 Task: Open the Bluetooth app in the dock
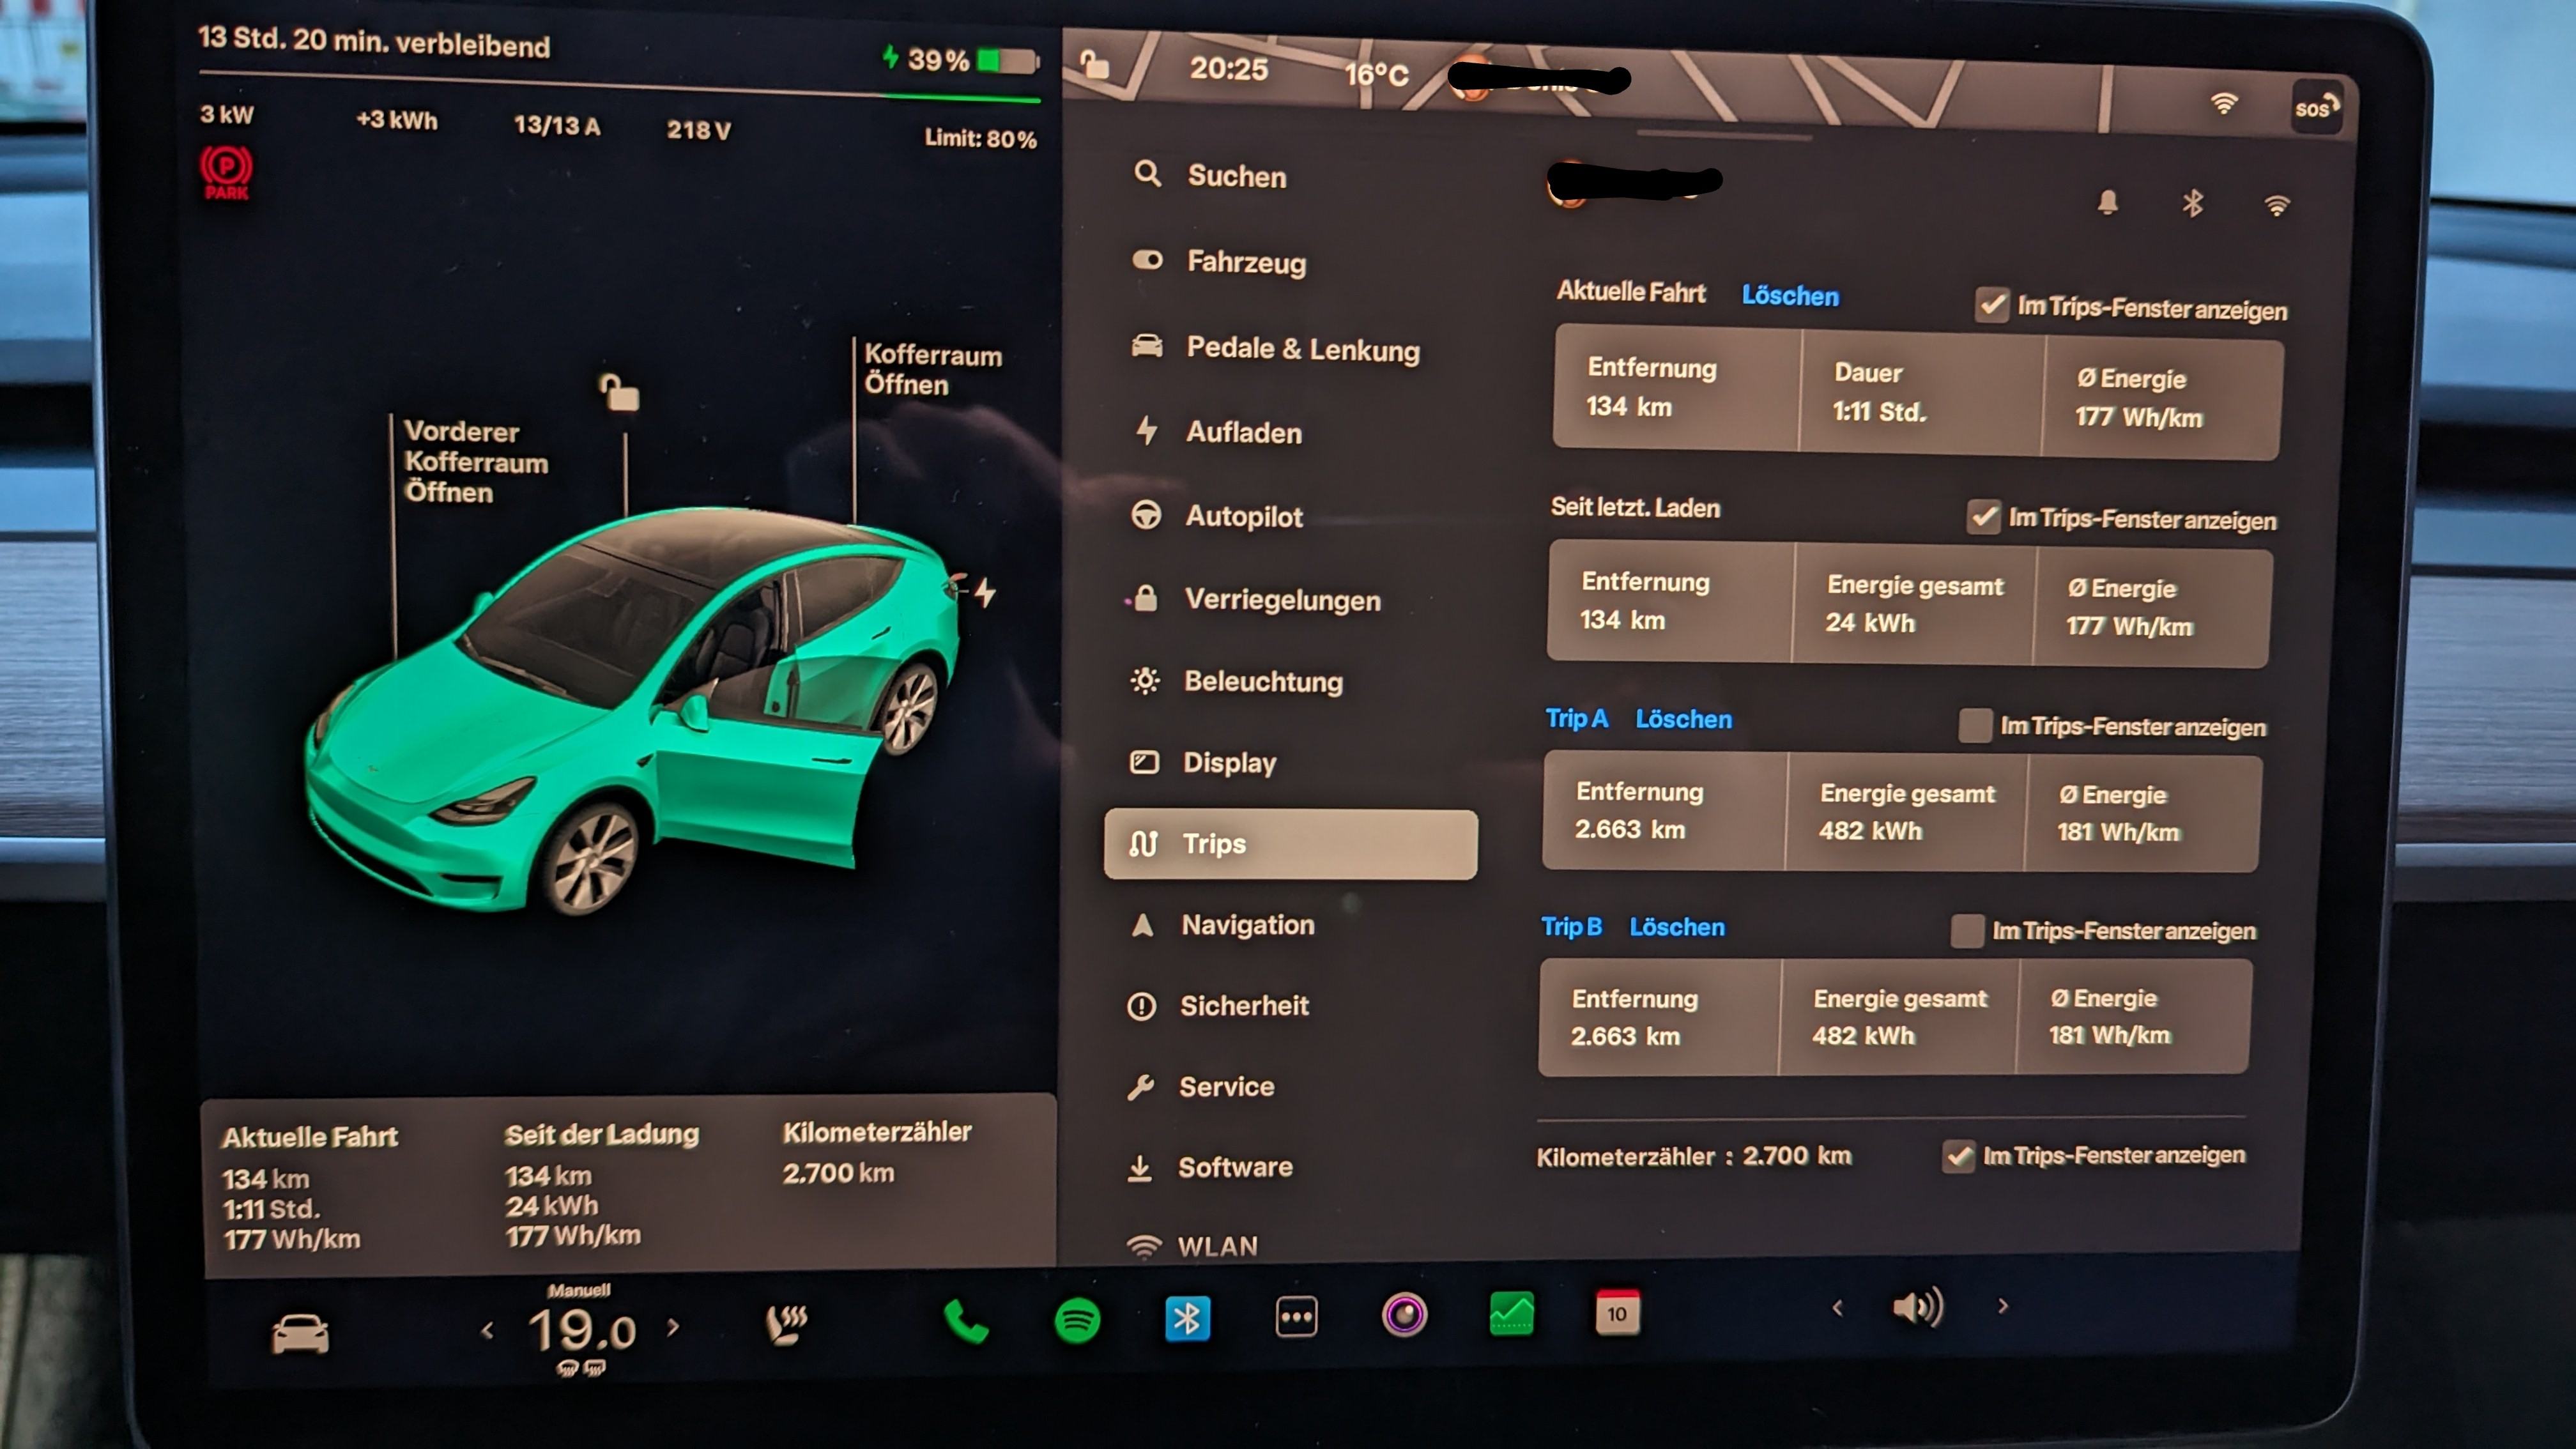tap(1187, 1319)
